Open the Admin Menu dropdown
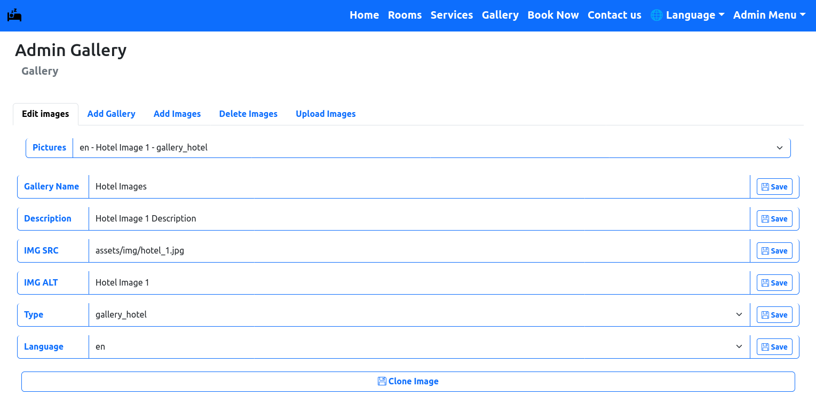This screenshot has height=403, width=816. point(769,15)
